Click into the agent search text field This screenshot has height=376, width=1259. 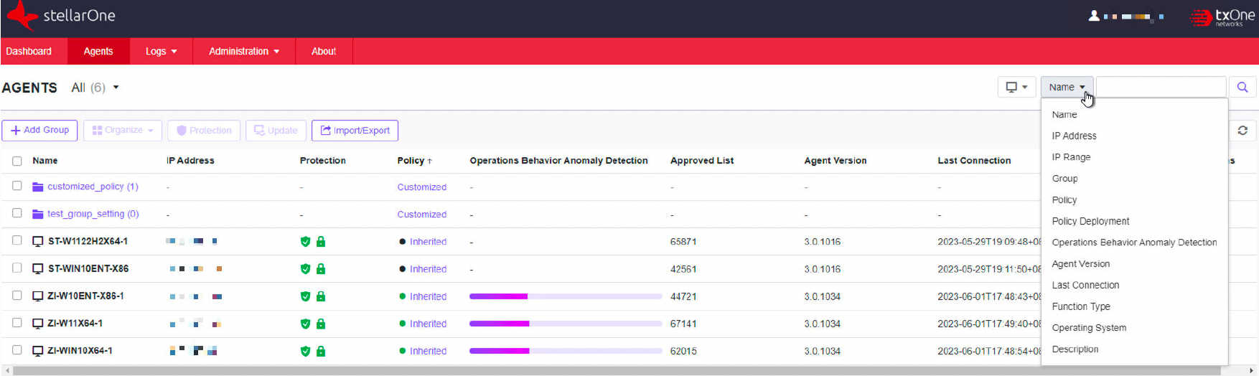(x=1161, y=88)
